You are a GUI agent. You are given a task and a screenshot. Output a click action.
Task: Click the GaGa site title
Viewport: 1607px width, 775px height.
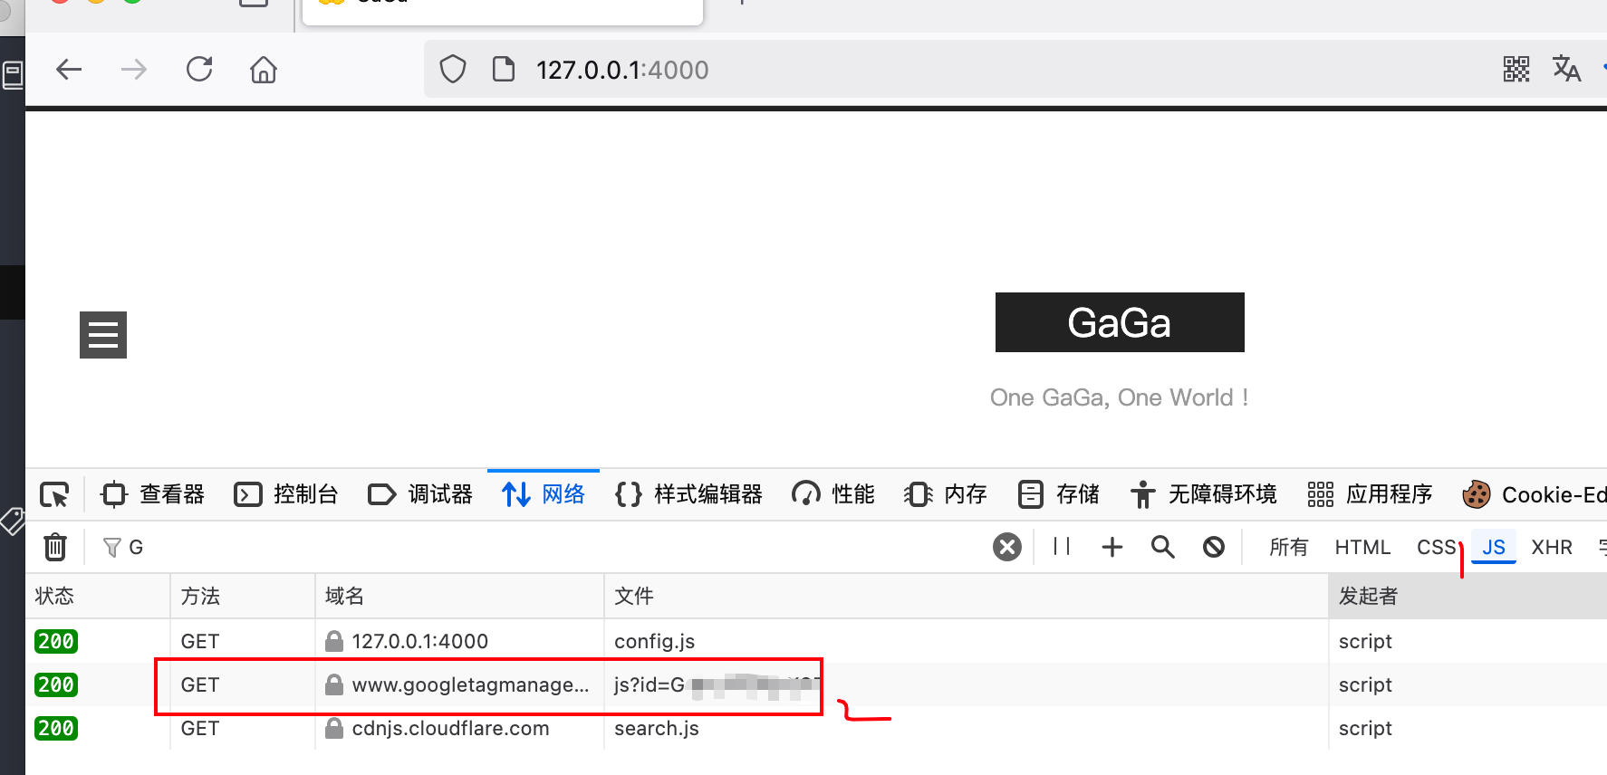tap(1119, 323)
